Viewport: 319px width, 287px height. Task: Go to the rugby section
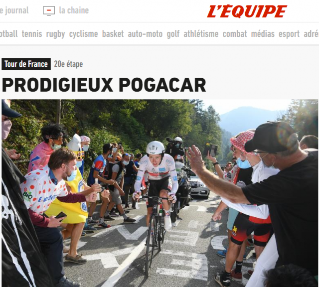tap(55, 34)
